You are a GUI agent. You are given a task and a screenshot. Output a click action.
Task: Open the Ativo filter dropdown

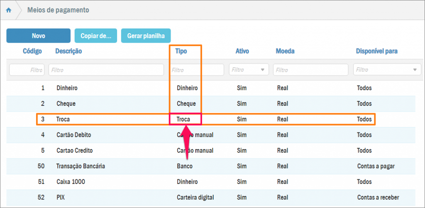tap(249, 70)
